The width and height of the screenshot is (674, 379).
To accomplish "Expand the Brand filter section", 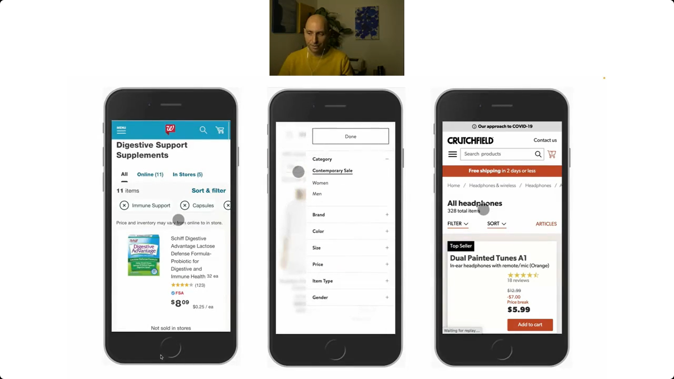I will 387,214.
